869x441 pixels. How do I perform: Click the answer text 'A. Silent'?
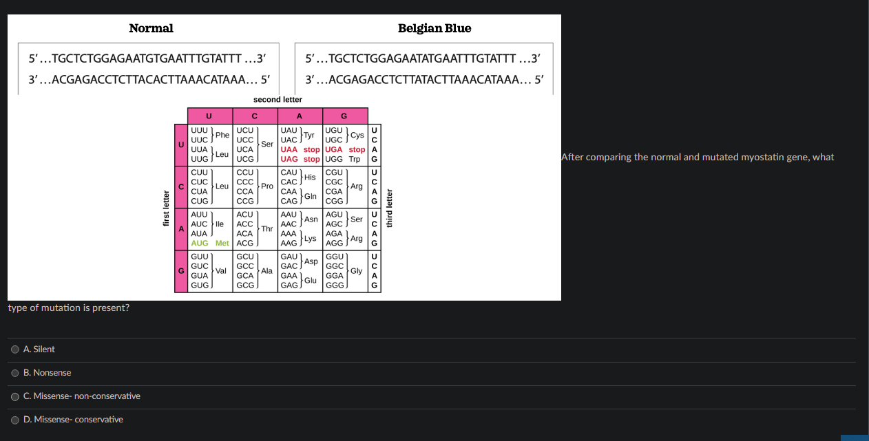pyautogui.click(x=39, y=349)
